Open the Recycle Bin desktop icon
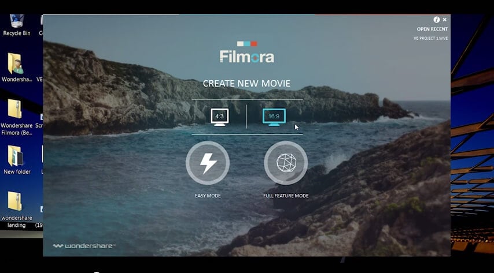The width and height of the screenshot is (494, 273). pyautogui.click(x=17, y=25)
